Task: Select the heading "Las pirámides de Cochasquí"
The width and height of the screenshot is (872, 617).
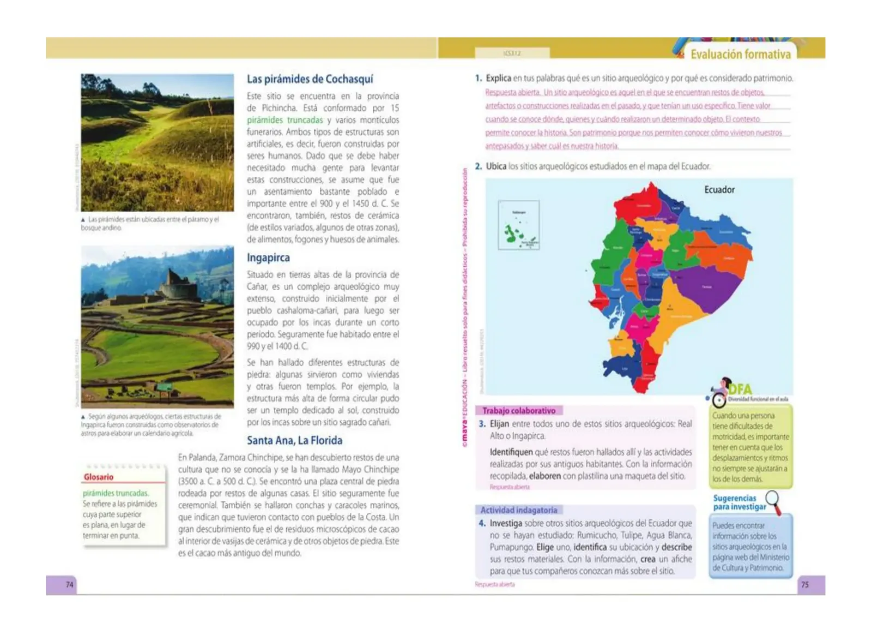Action: click(310, 79)
